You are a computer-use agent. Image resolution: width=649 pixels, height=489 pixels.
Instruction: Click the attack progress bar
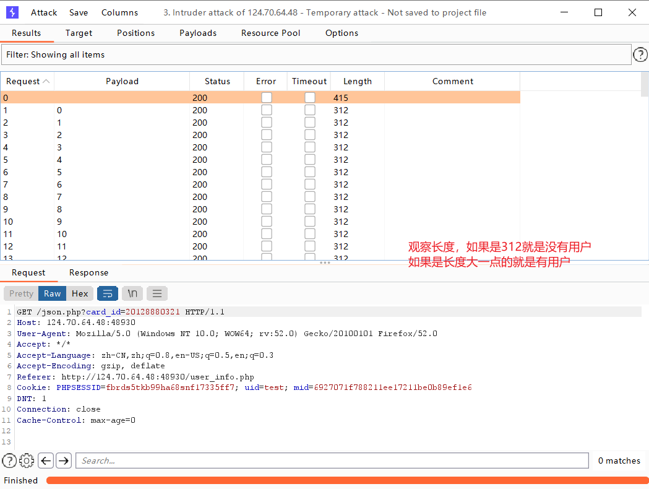click(347, 480)
